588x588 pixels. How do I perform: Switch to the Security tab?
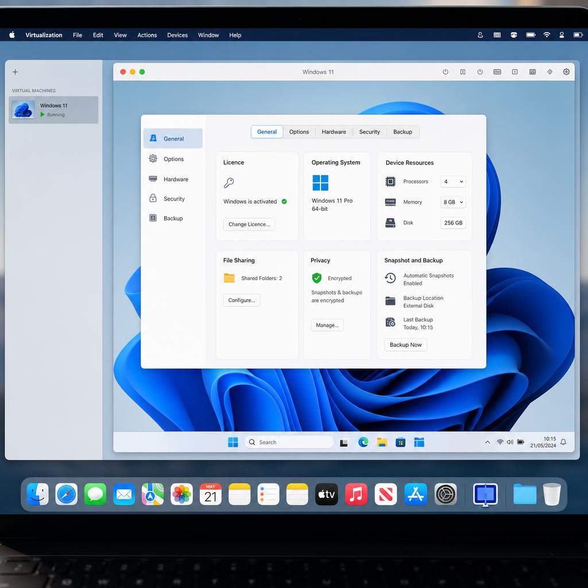[369, 132]
